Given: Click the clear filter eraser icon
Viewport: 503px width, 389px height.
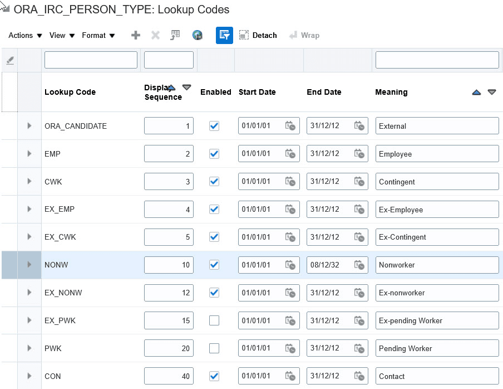Looking at the screenshot, I should (10, 60).
